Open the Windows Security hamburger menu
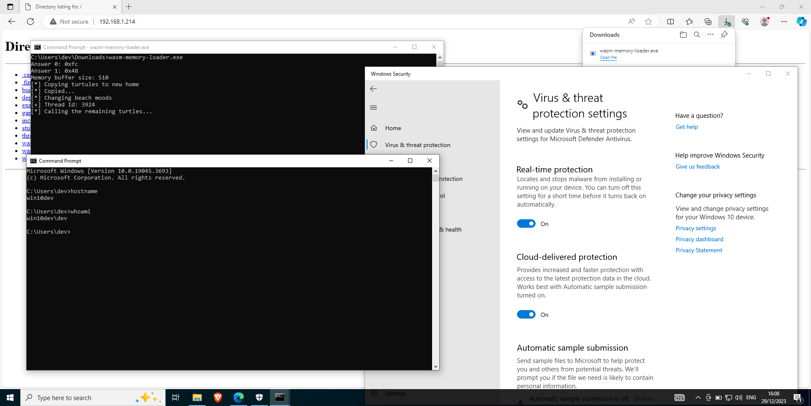 [373, 107]
